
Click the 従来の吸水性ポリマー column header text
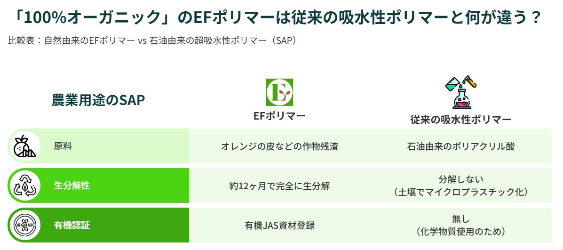(460, 120)
